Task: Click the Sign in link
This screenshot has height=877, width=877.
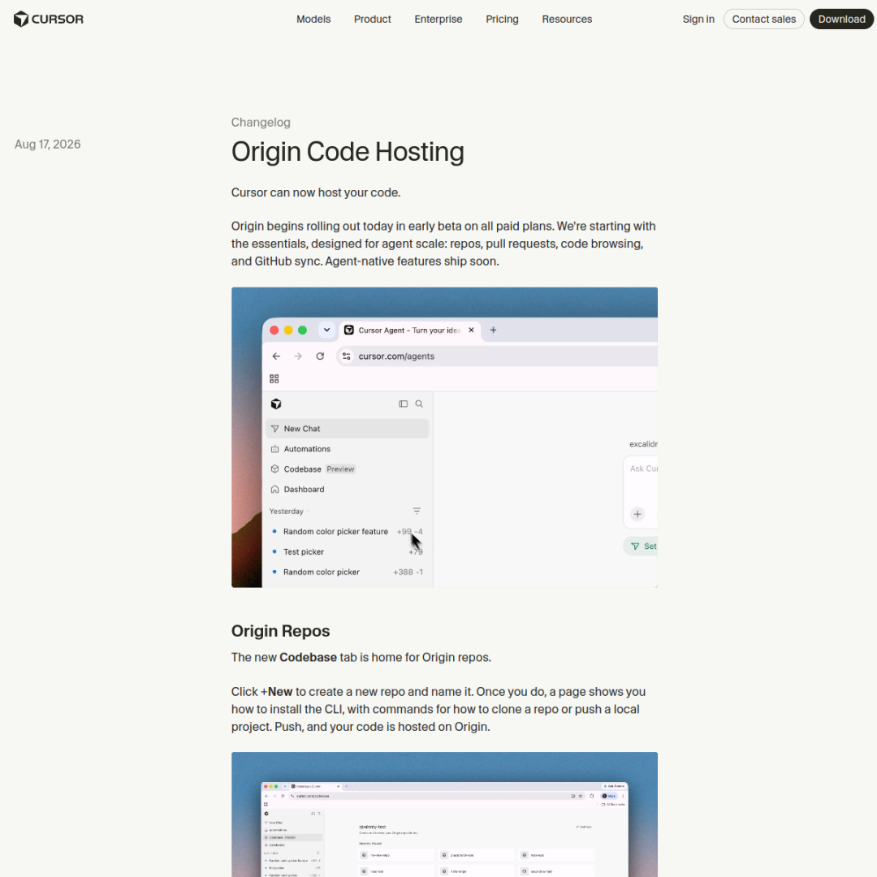Action: pos(698,19)
